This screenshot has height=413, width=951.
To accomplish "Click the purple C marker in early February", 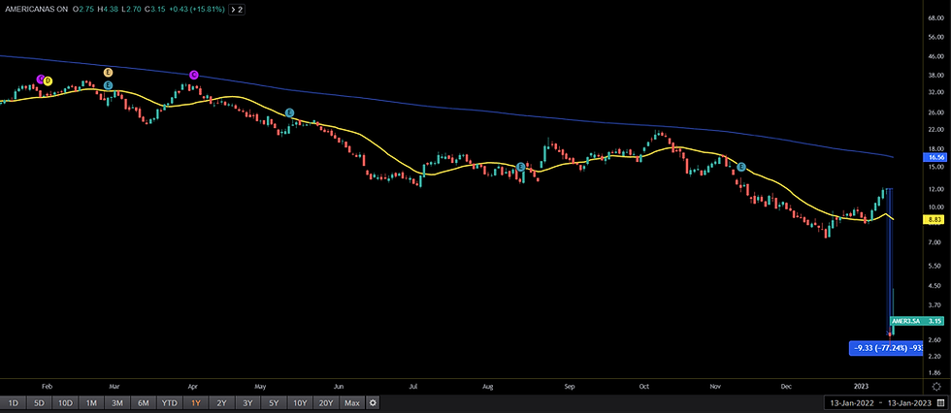I will tap(41, 79).
